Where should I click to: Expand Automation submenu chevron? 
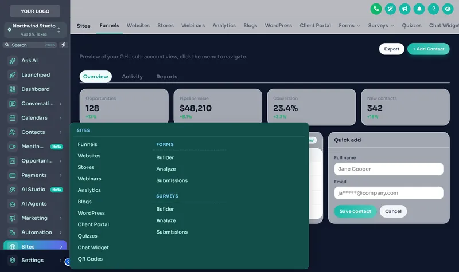61,232
